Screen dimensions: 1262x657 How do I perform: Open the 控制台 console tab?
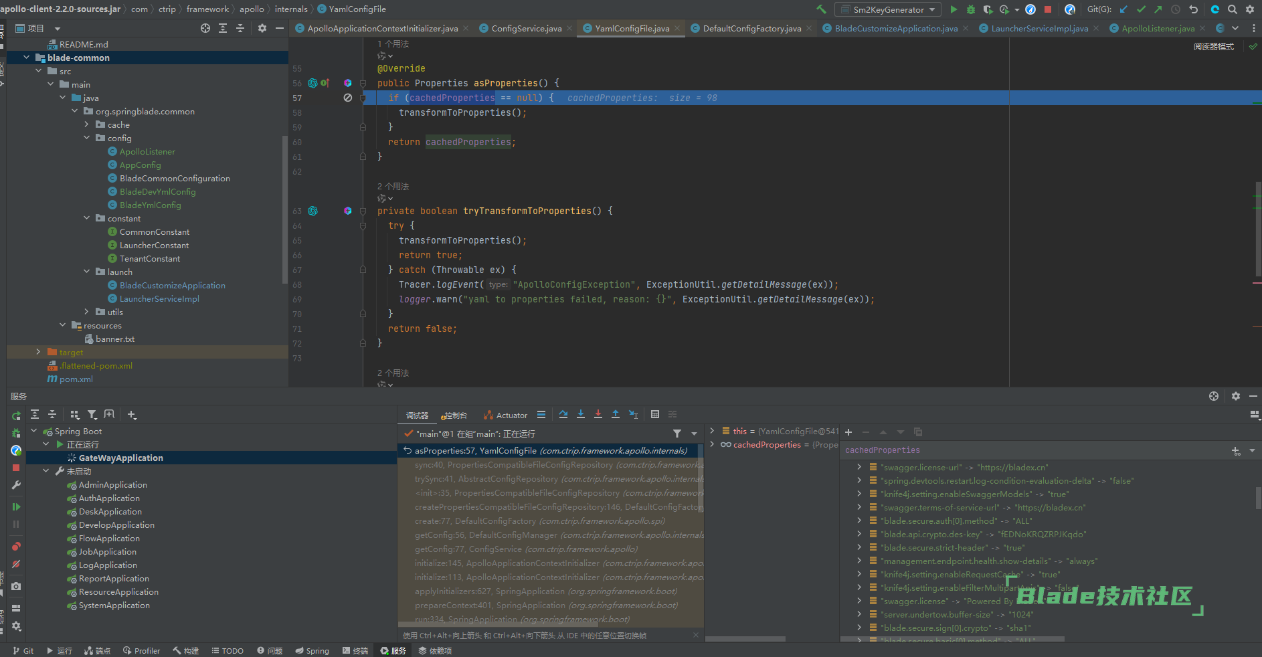point(454,415)
